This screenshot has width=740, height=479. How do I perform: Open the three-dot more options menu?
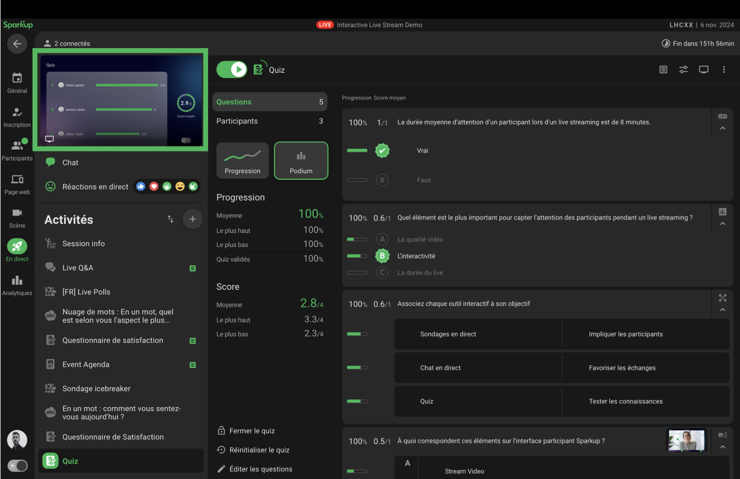724,70
